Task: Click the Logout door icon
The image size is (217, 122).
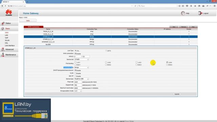Action: tap(200, 13)
